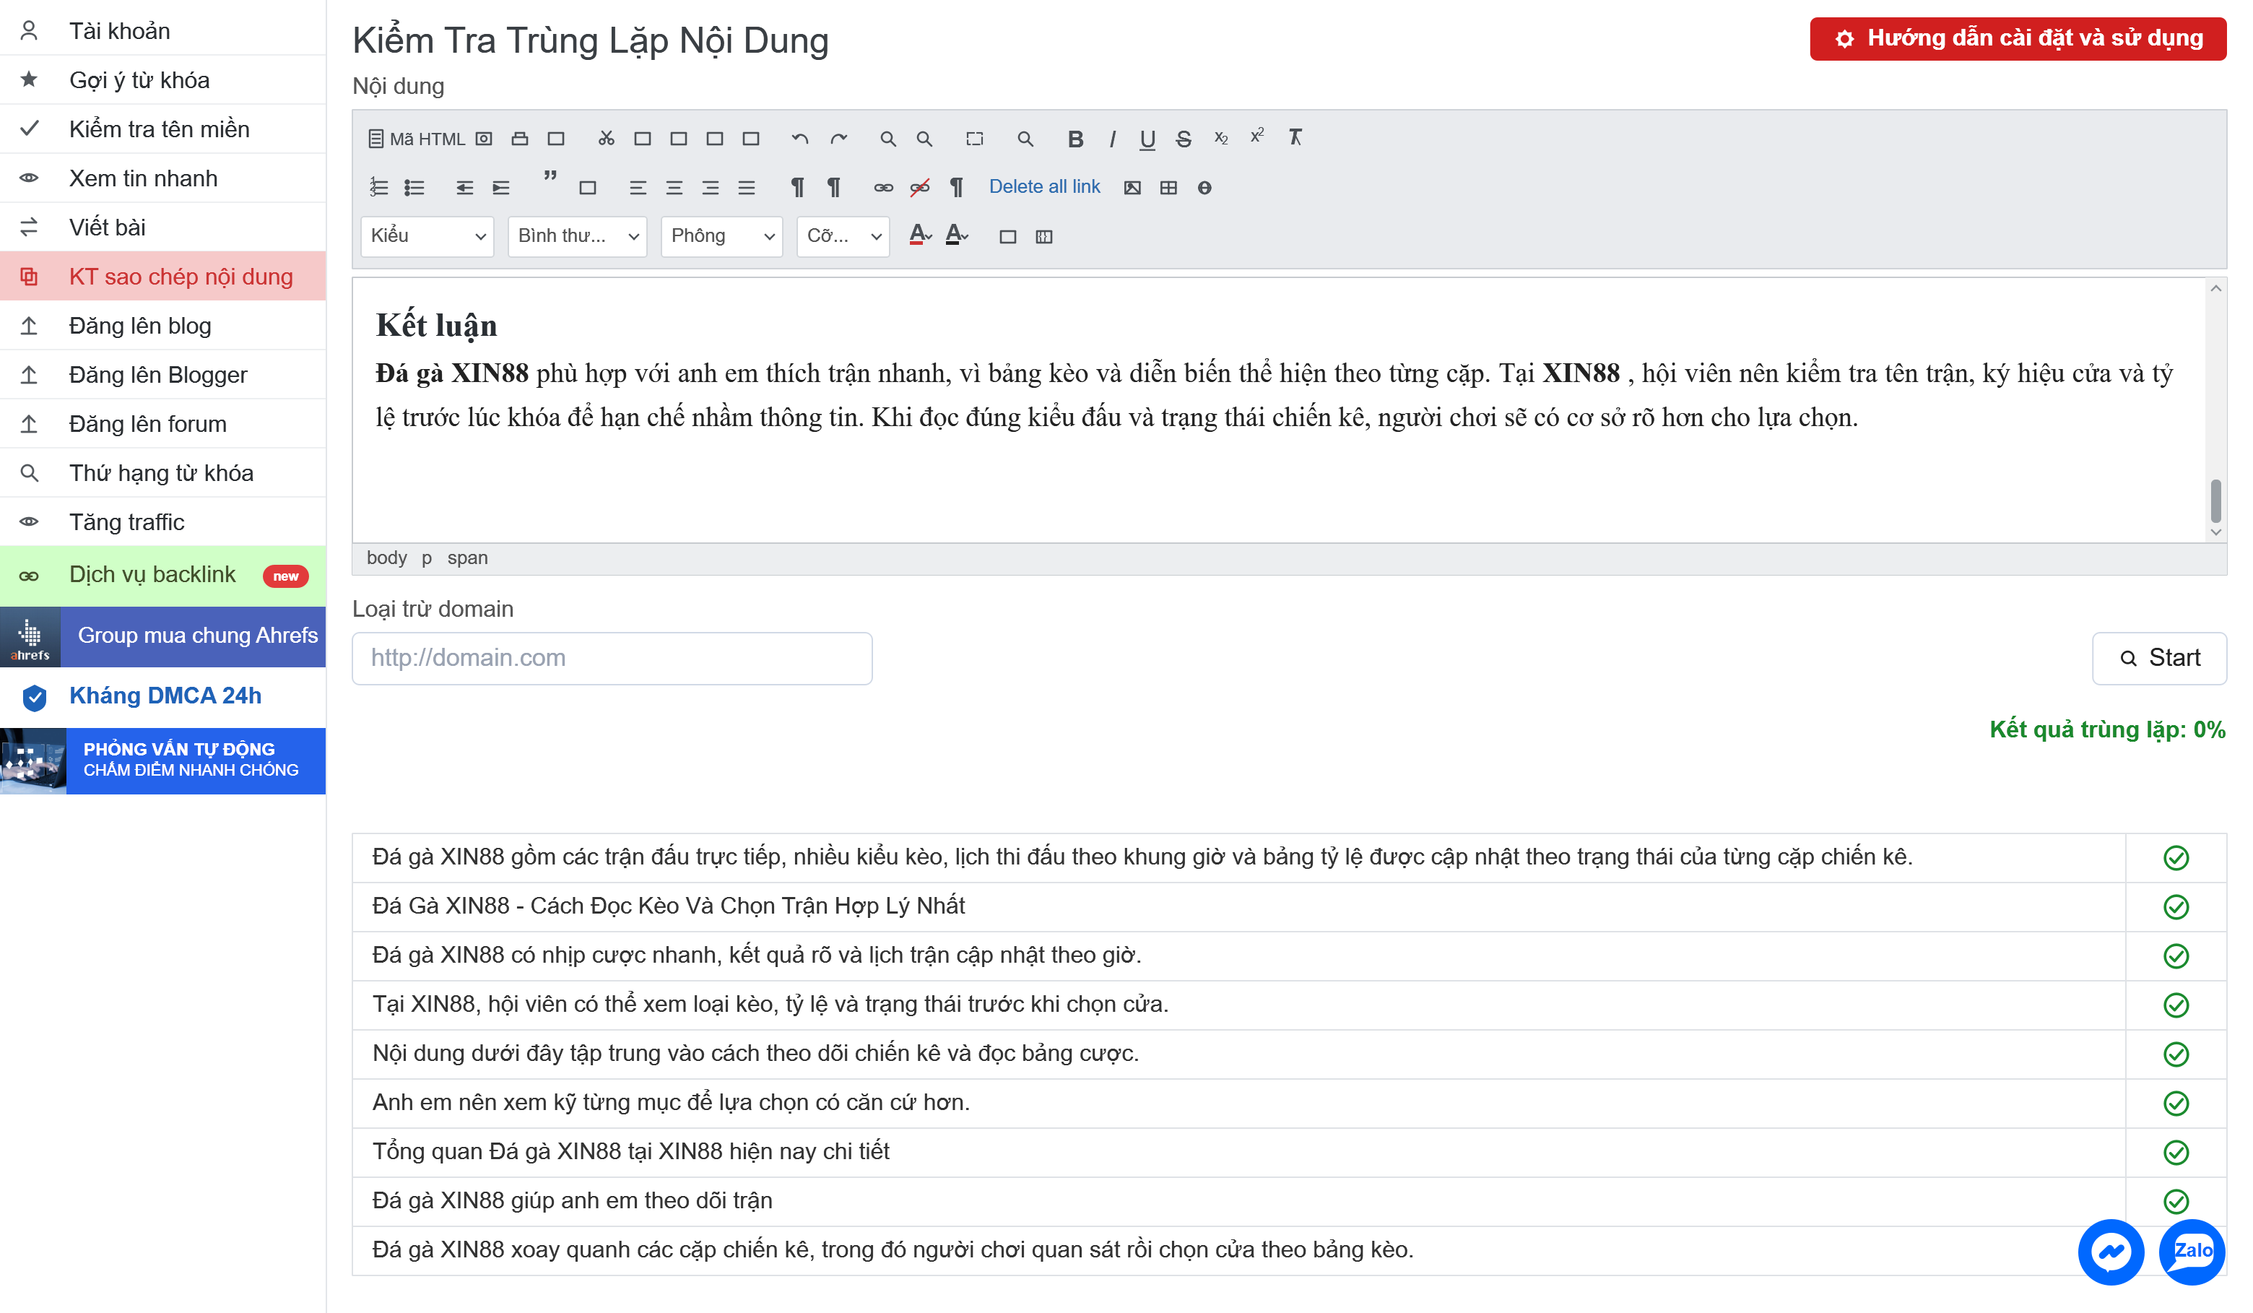Viewport: 2253px width, 1313px height.
Task: Toggle Mã HTML source view
Action: (417, 139)
